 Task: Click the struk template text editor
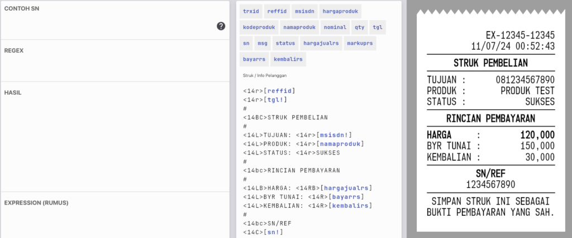[x=319, y=161]
